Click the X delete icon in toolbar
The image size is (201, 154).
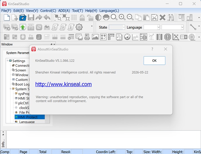coord(162,18)
